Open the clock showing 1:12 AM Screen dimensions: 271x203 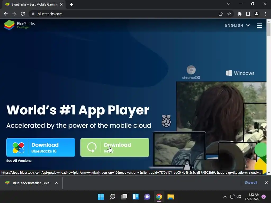(252, 197)
